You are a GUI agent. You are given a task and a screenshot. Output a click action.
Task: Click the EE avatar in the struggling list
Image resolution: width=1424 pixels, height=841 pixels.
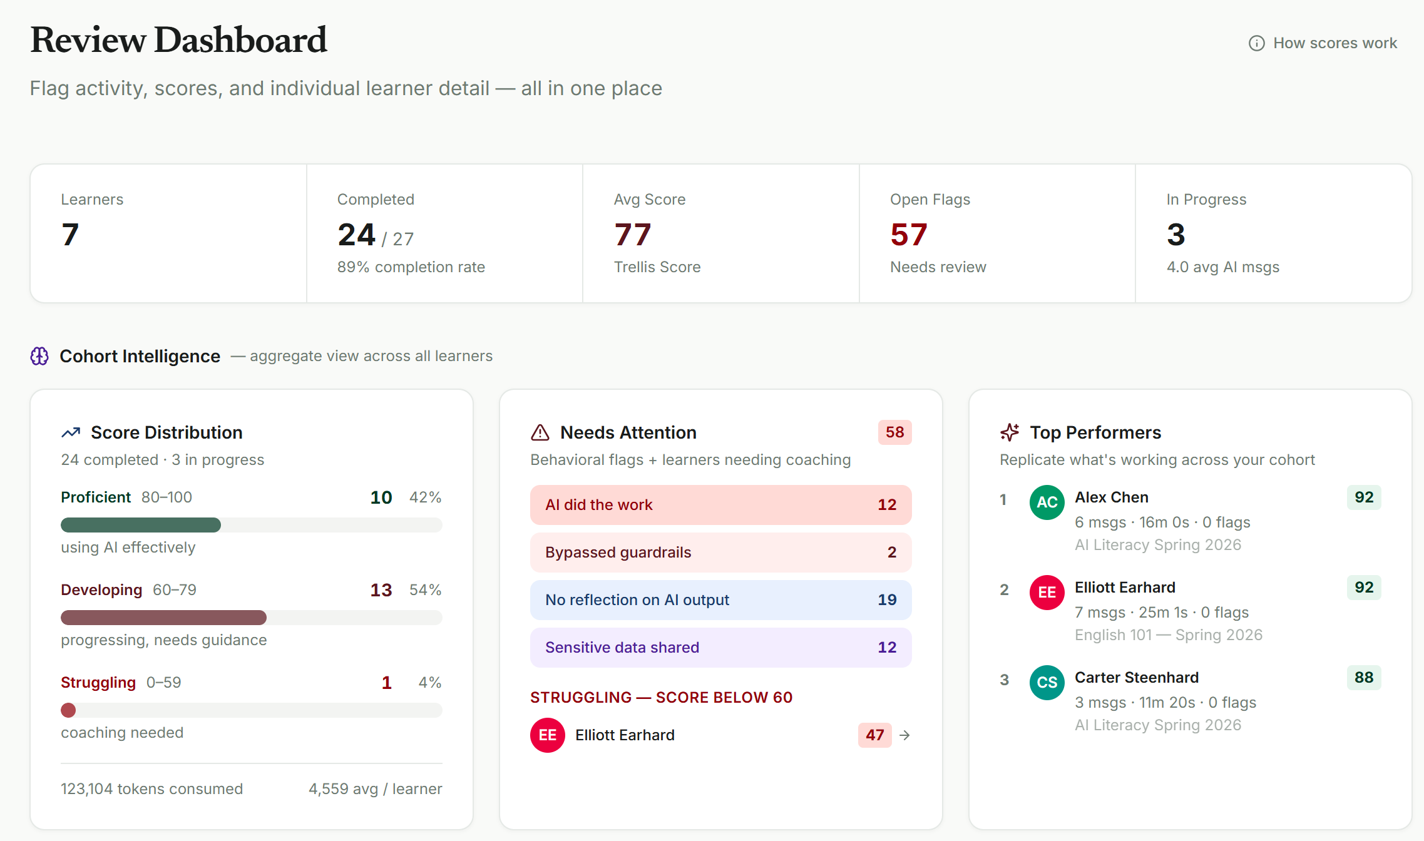(547, 735)
